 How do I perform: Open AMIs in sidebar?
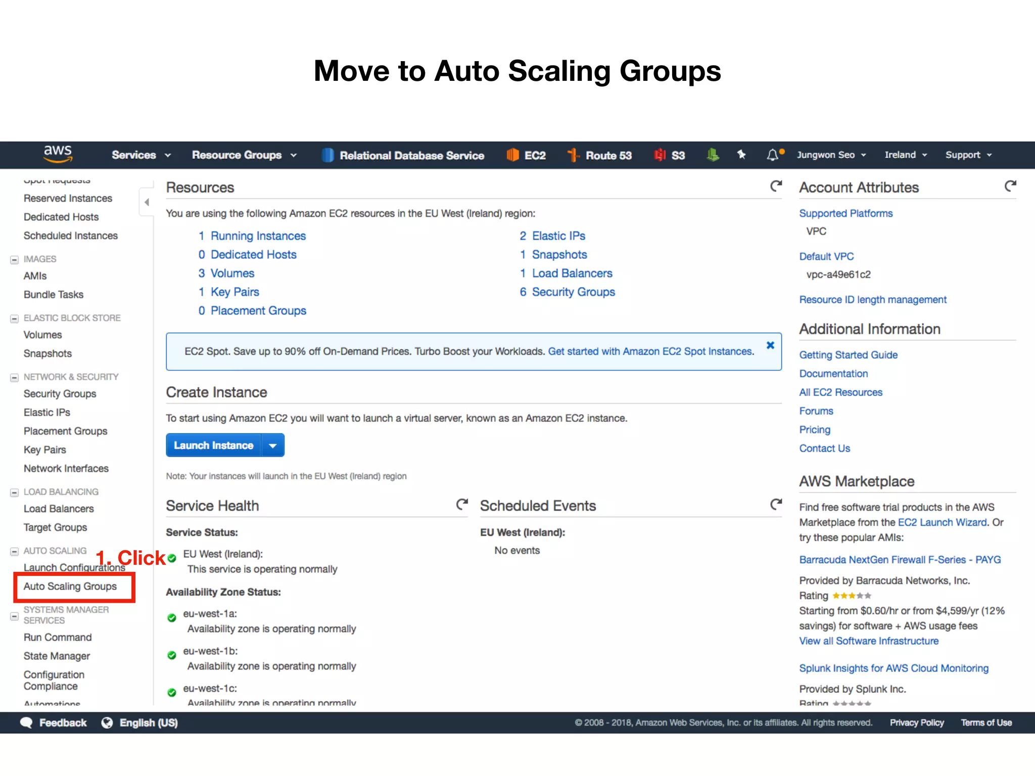pyautogui.click(x=35, y=276)
